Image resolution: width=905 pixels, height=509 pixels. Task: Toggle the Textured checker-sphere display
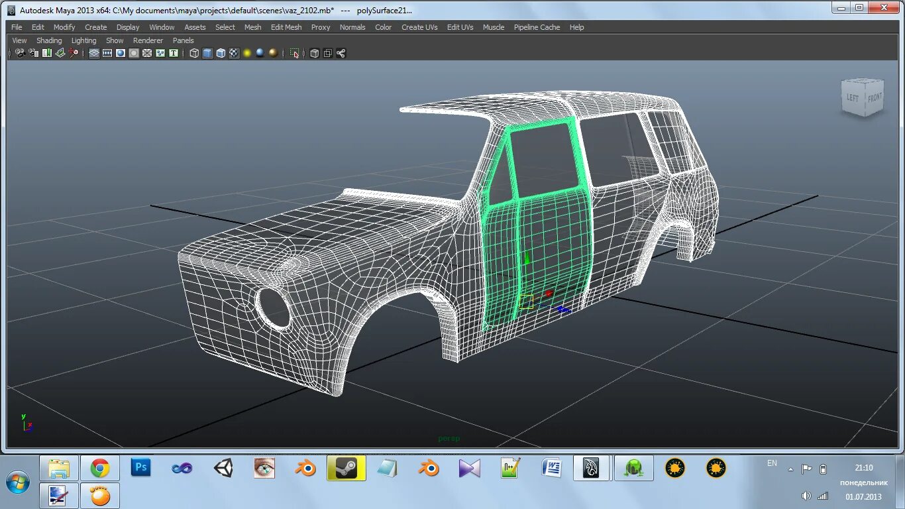tap(234, 53)
